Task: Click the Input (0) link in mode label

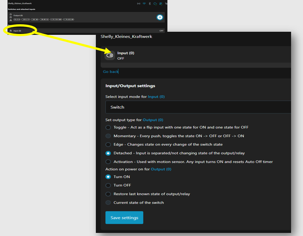Action: coord(156,97)
